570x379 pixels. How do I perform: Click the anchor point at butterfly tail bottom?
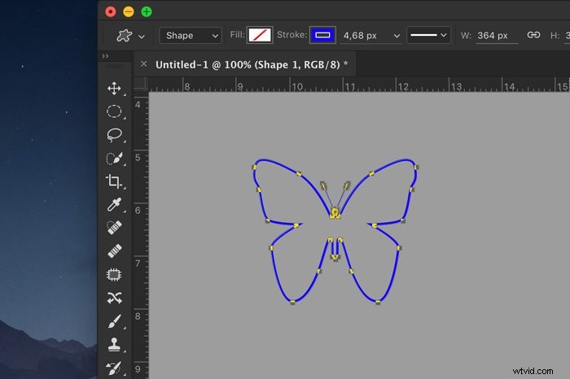pos(335,257)
